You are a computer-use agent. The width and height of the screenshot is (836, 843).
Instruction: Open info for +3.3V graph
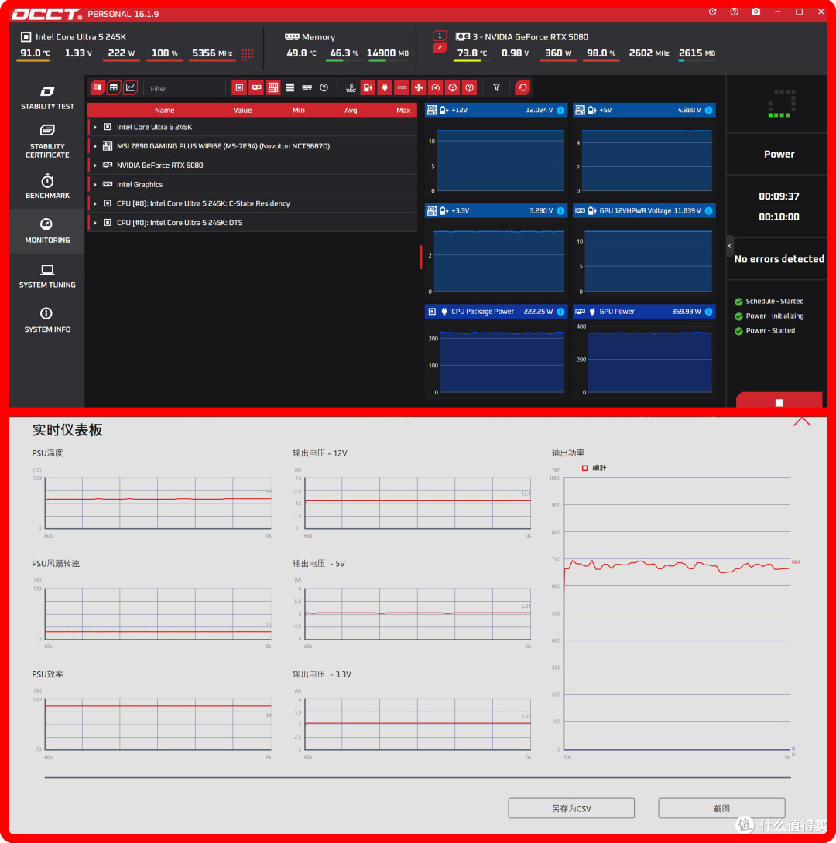[560, 210]
